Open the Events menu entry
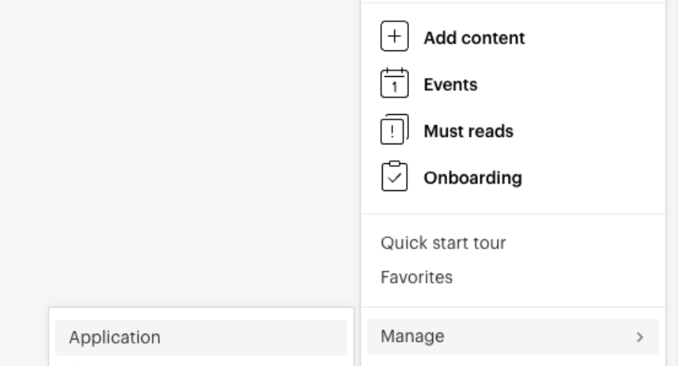This screenshot has width=679, height=366. pos(451,84)
